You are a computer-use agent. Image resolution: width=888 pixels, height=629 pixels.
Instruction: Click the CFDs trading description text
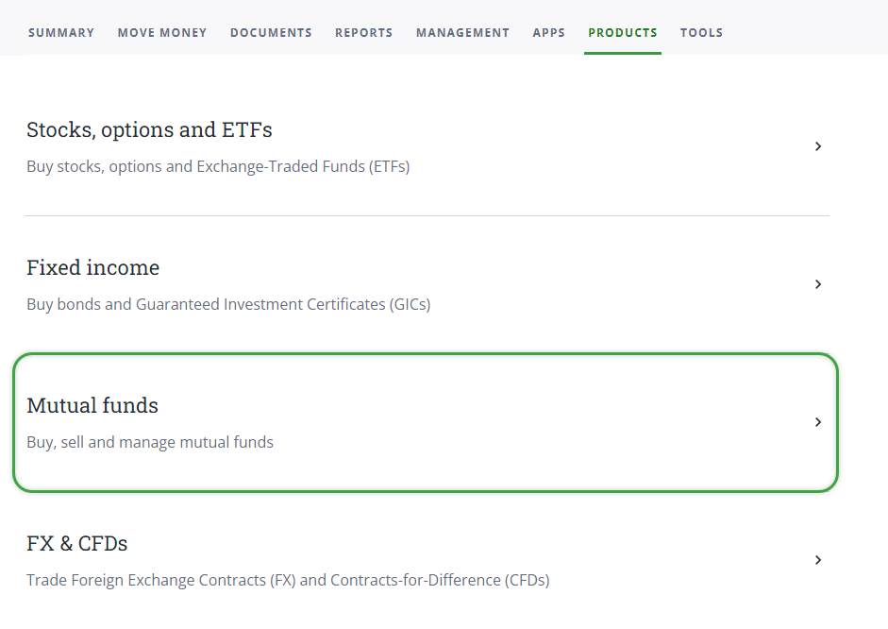288,580
